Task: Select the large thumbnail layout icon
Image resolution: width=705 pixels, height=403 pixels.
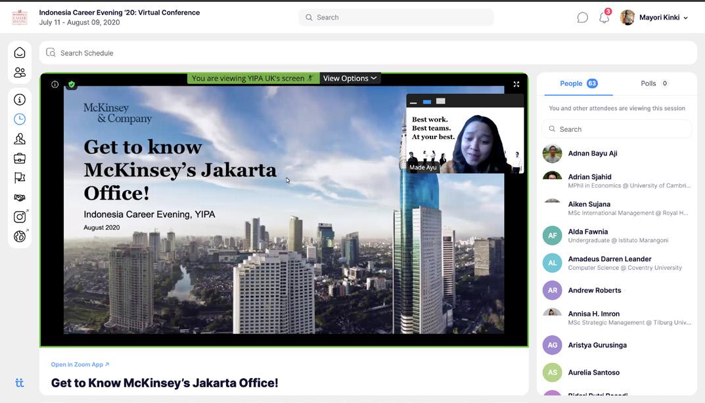Action: [441, 101]
